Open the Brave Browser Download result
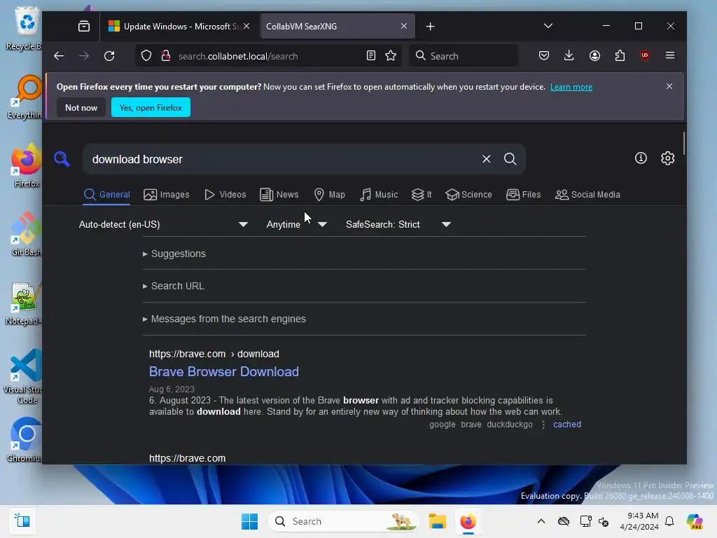Screen dimensions: 717x538 pos(224,371)
